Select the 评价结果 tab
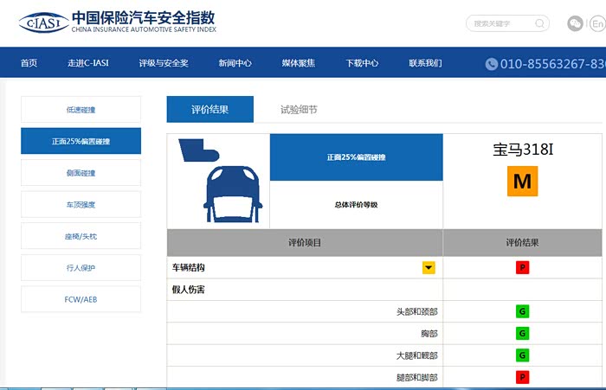 click(x=210, y=110)
